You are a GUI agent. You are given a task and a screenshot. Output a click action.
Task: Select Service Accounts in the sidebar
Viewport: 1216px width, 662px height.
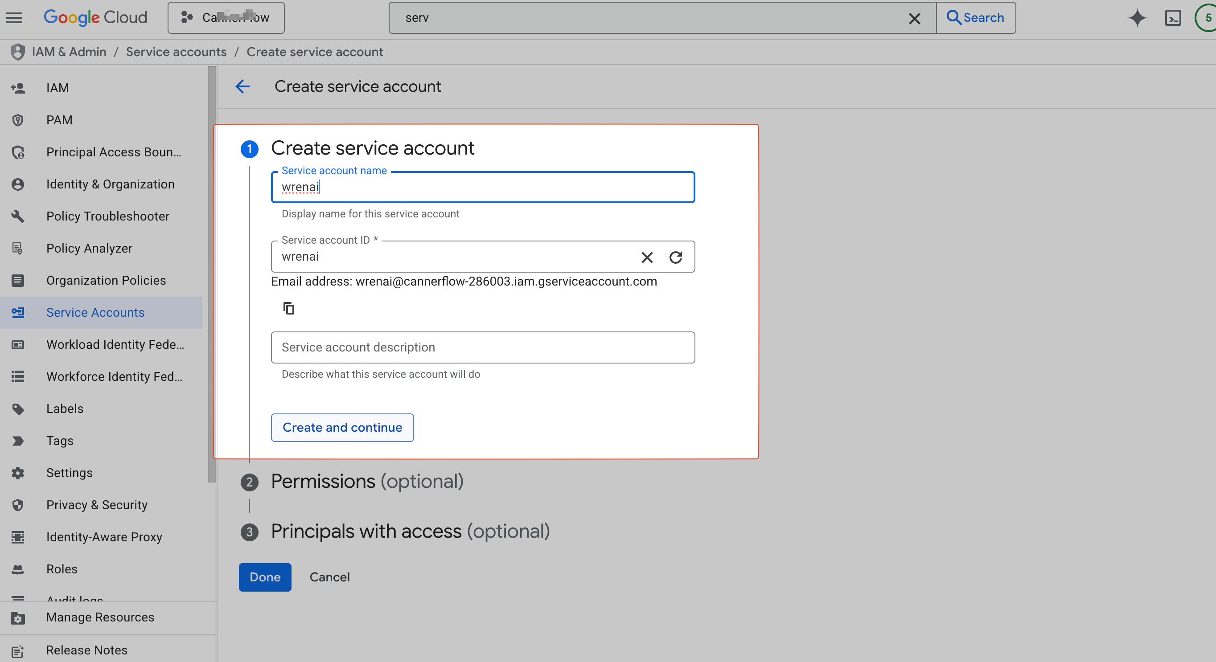95,312
